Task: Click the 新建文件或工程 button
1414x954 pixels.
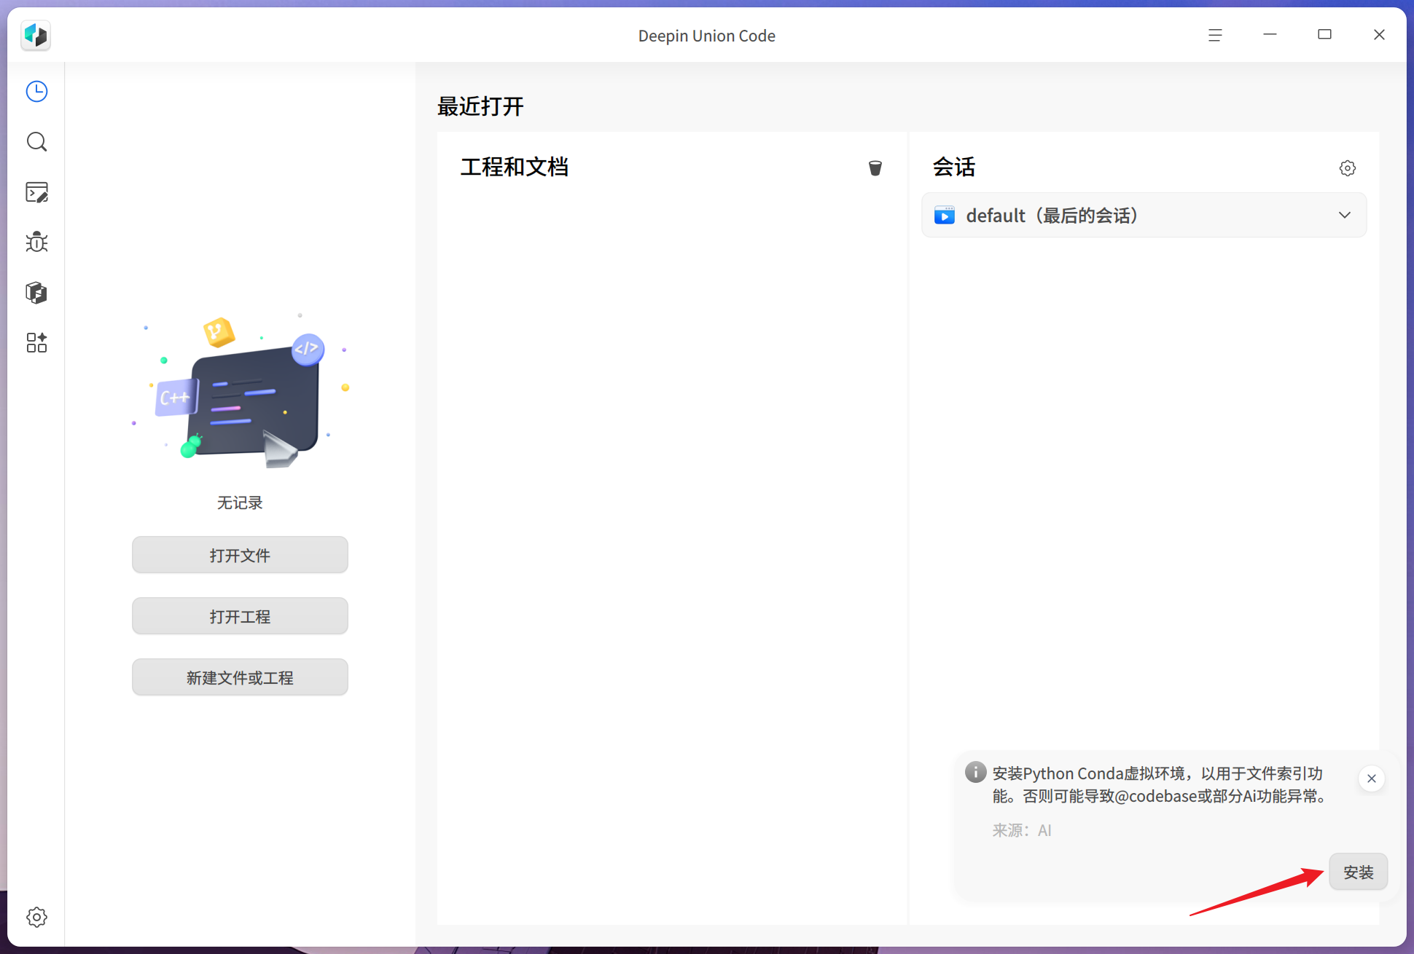Action: coord(240,677)
